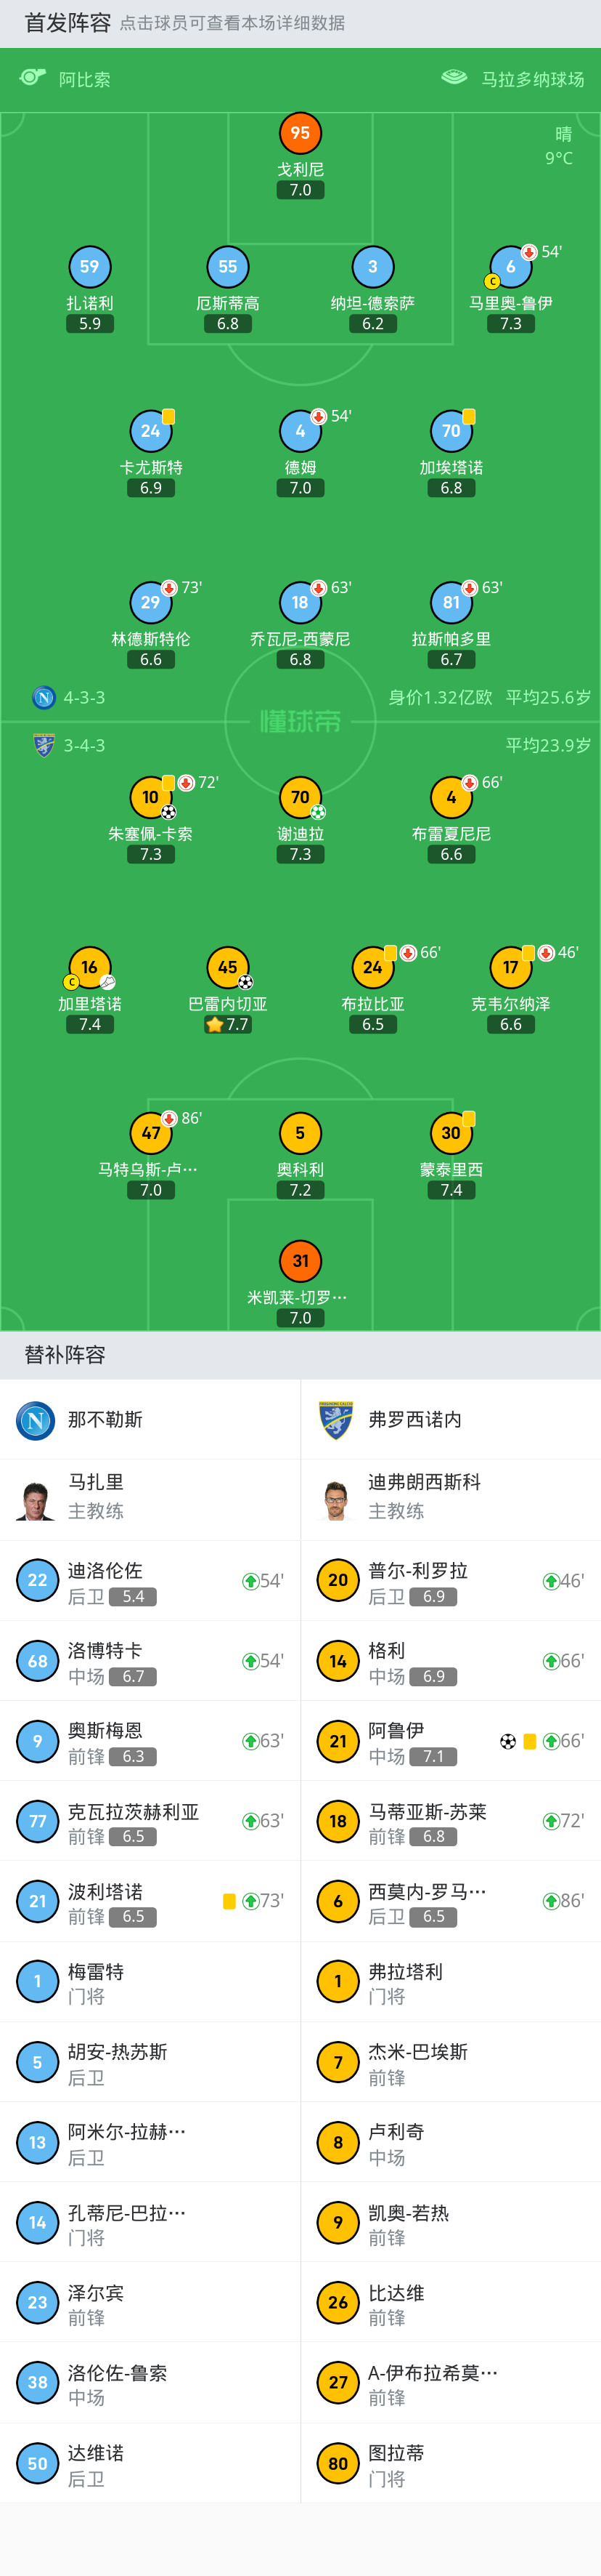The image size is (601, 2576).
Task: Tap 蒙泰里西 number 30 defender badge
Action: 451,1133
